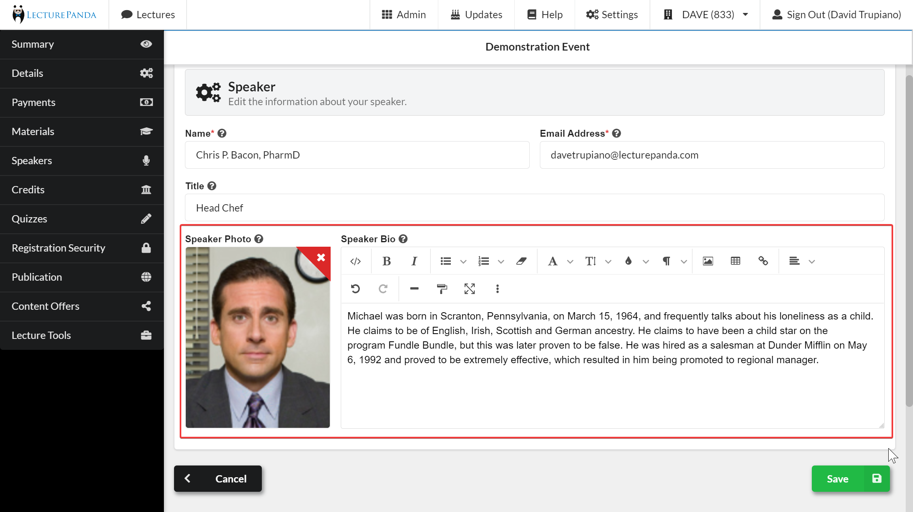Expand ordered list style dropdown arrow
The width and height of the screenshot is (913, 512).
pos(501,262)
